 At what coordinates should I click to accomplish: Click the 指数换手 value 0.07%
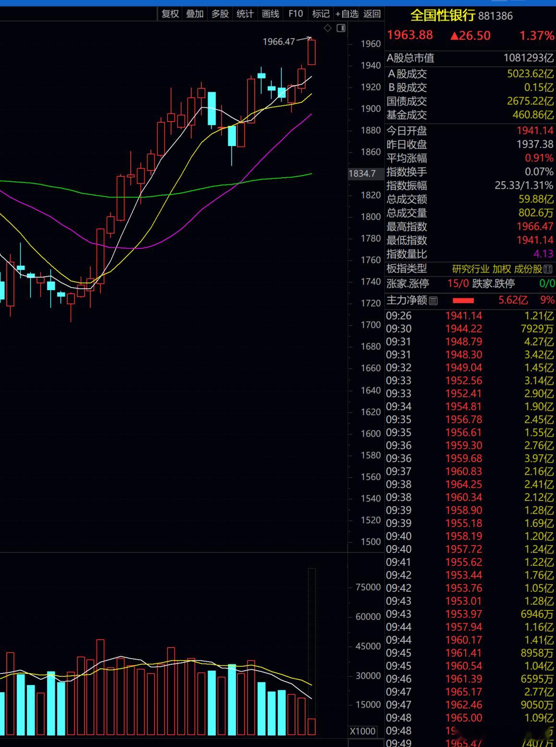pyautogui.click(x=539, y=172)
